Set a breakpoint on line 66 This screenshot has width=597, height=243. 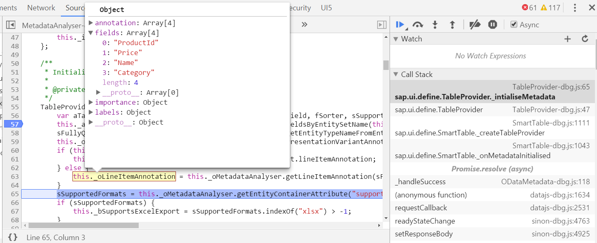coord(15,202)
